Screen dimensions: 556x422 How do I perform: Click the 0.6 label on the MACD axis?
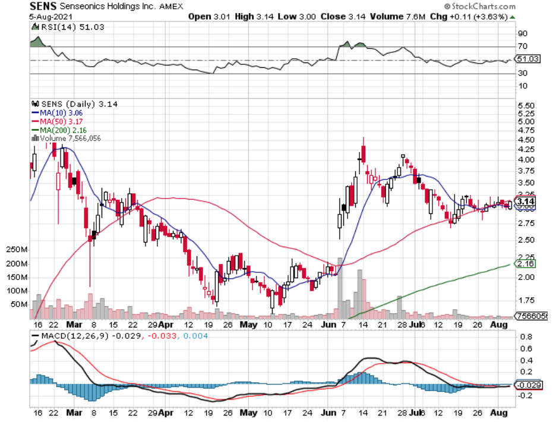[x=526, y=348]
